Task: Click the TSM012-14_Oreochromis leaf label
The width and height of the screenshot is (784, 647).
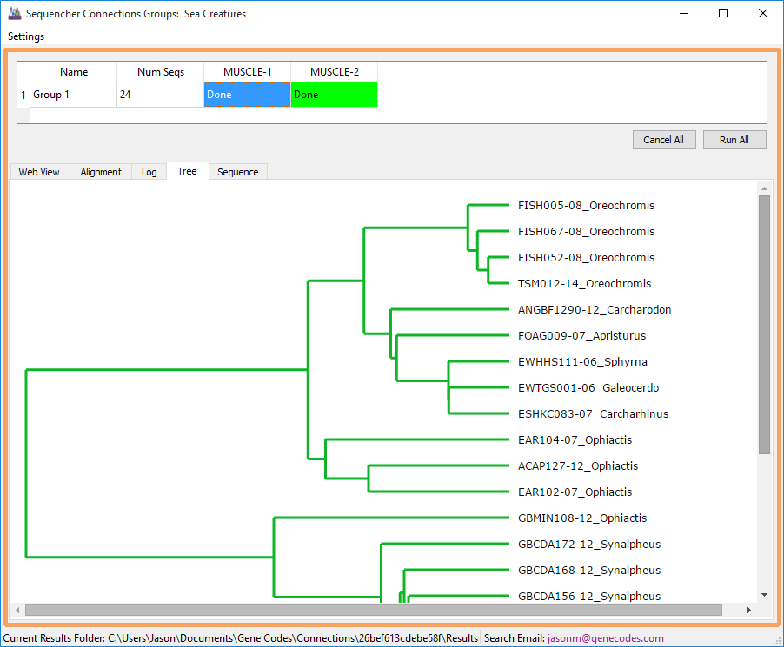Action: pyautogui.click(x=584, y=283)
